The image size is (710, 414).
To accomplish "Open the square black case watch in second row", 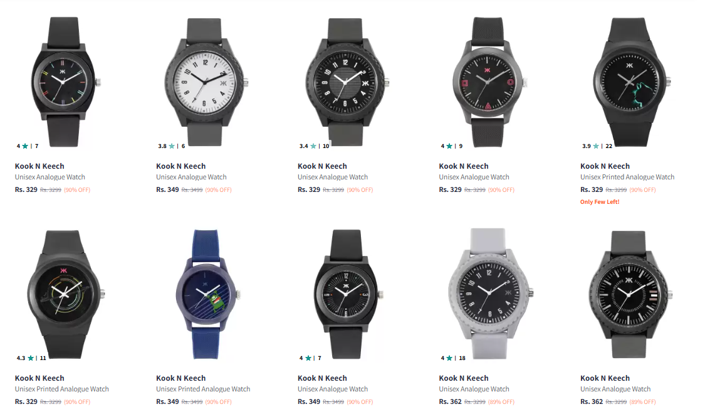I will 347,294.
